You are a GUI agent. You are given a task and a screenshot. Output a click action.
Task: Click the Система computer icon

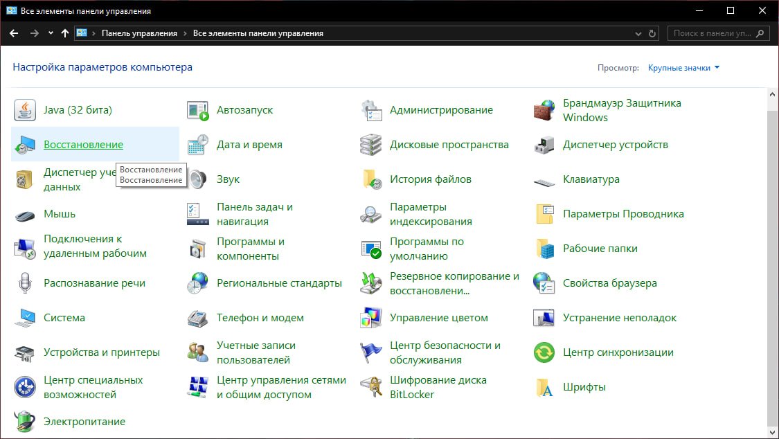25,318
